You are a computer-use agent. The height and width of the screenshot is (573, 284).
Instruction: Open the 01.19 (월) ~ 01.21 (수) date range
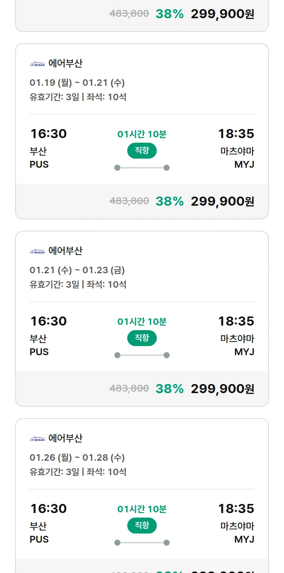77,83
